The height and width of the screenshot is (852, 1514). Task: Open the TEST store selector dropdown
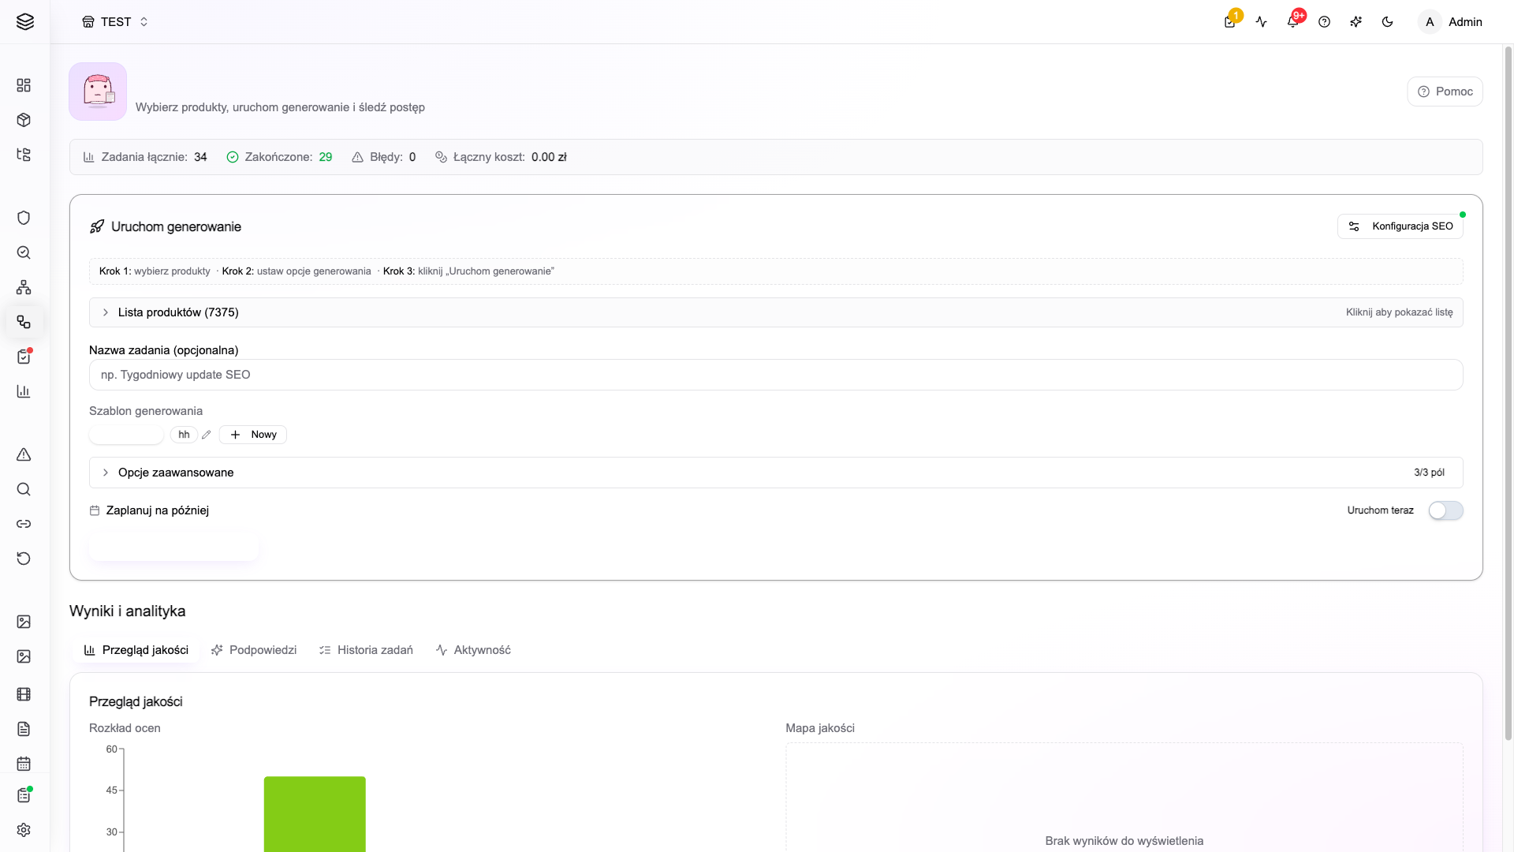[115, 22]
